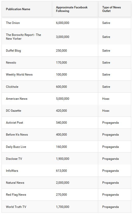Click the Approximate Facebook Following header
Image resolution: width=133 pixels, height=214 pixels.
72,9
